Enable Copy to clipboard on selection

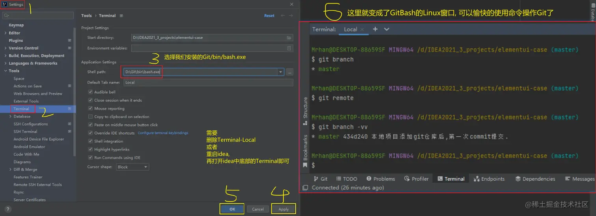tap(90, 117)
